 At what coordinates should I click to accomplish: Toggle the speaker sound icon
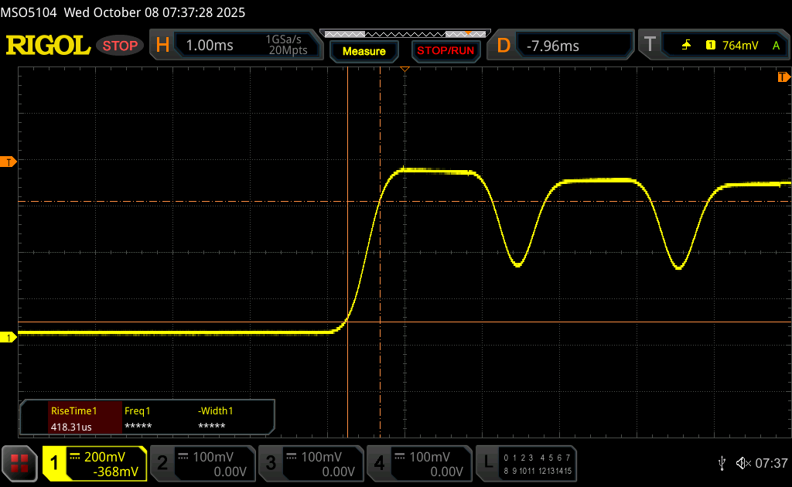point(743,463)
